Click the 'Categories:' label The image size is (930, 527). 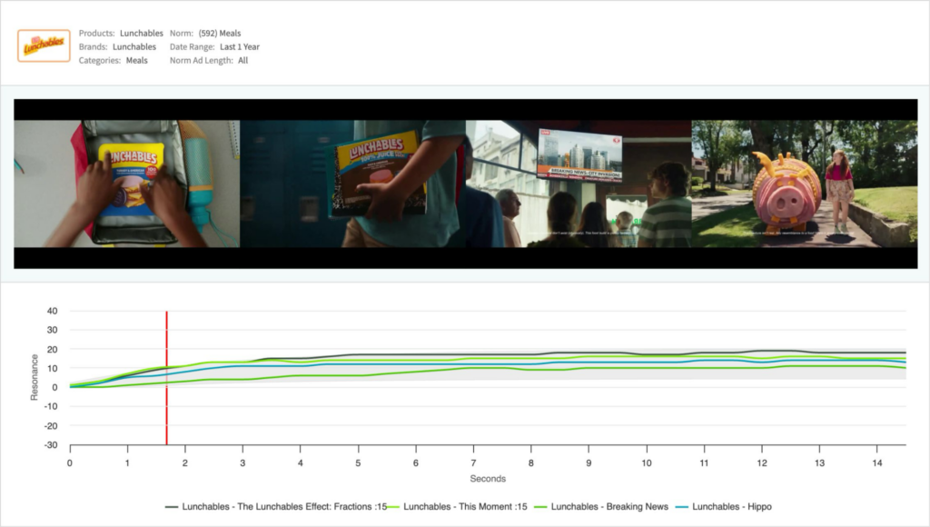coord(100,61)
